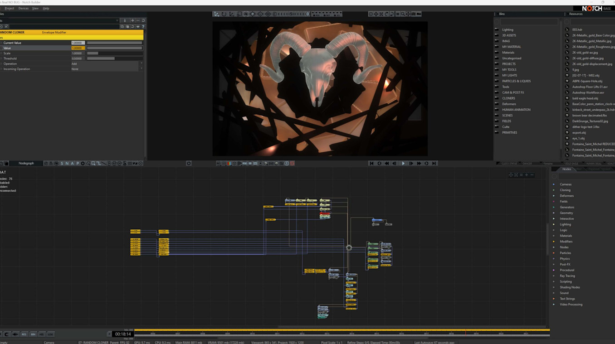Image resolution: width=615 pixels, height=344 pixels.
Task: Jump to the start of the timeline
Action: pos(371,163)
